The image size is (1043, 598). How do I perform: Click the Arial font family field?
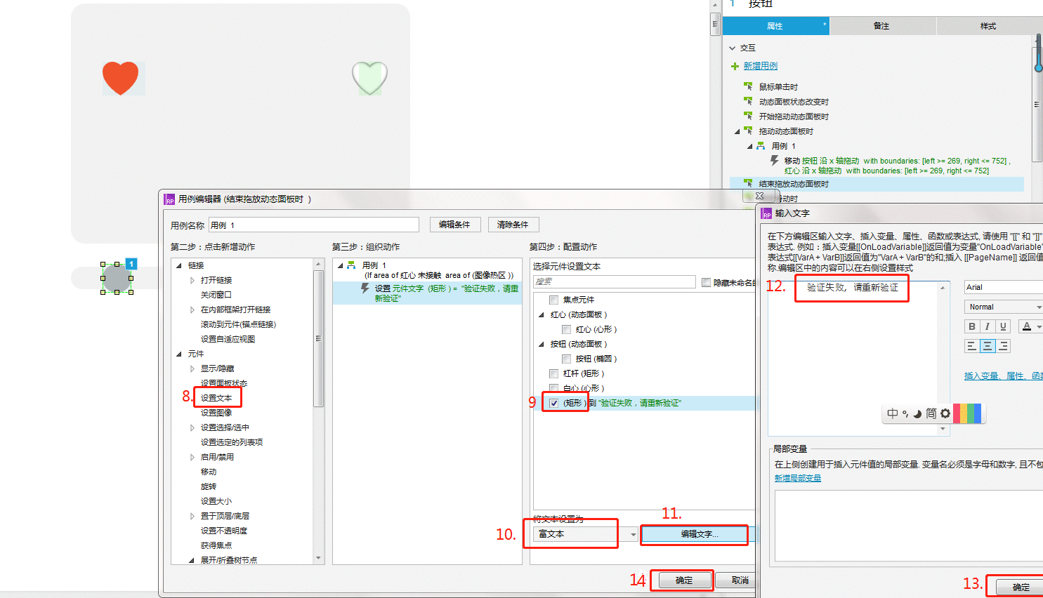[x=1003, y=287]
